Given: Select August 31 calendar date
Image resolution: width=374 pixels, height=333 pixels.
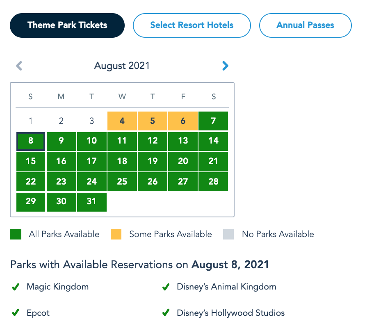Looking at the screenshot, I should click(x=92, y=201).
